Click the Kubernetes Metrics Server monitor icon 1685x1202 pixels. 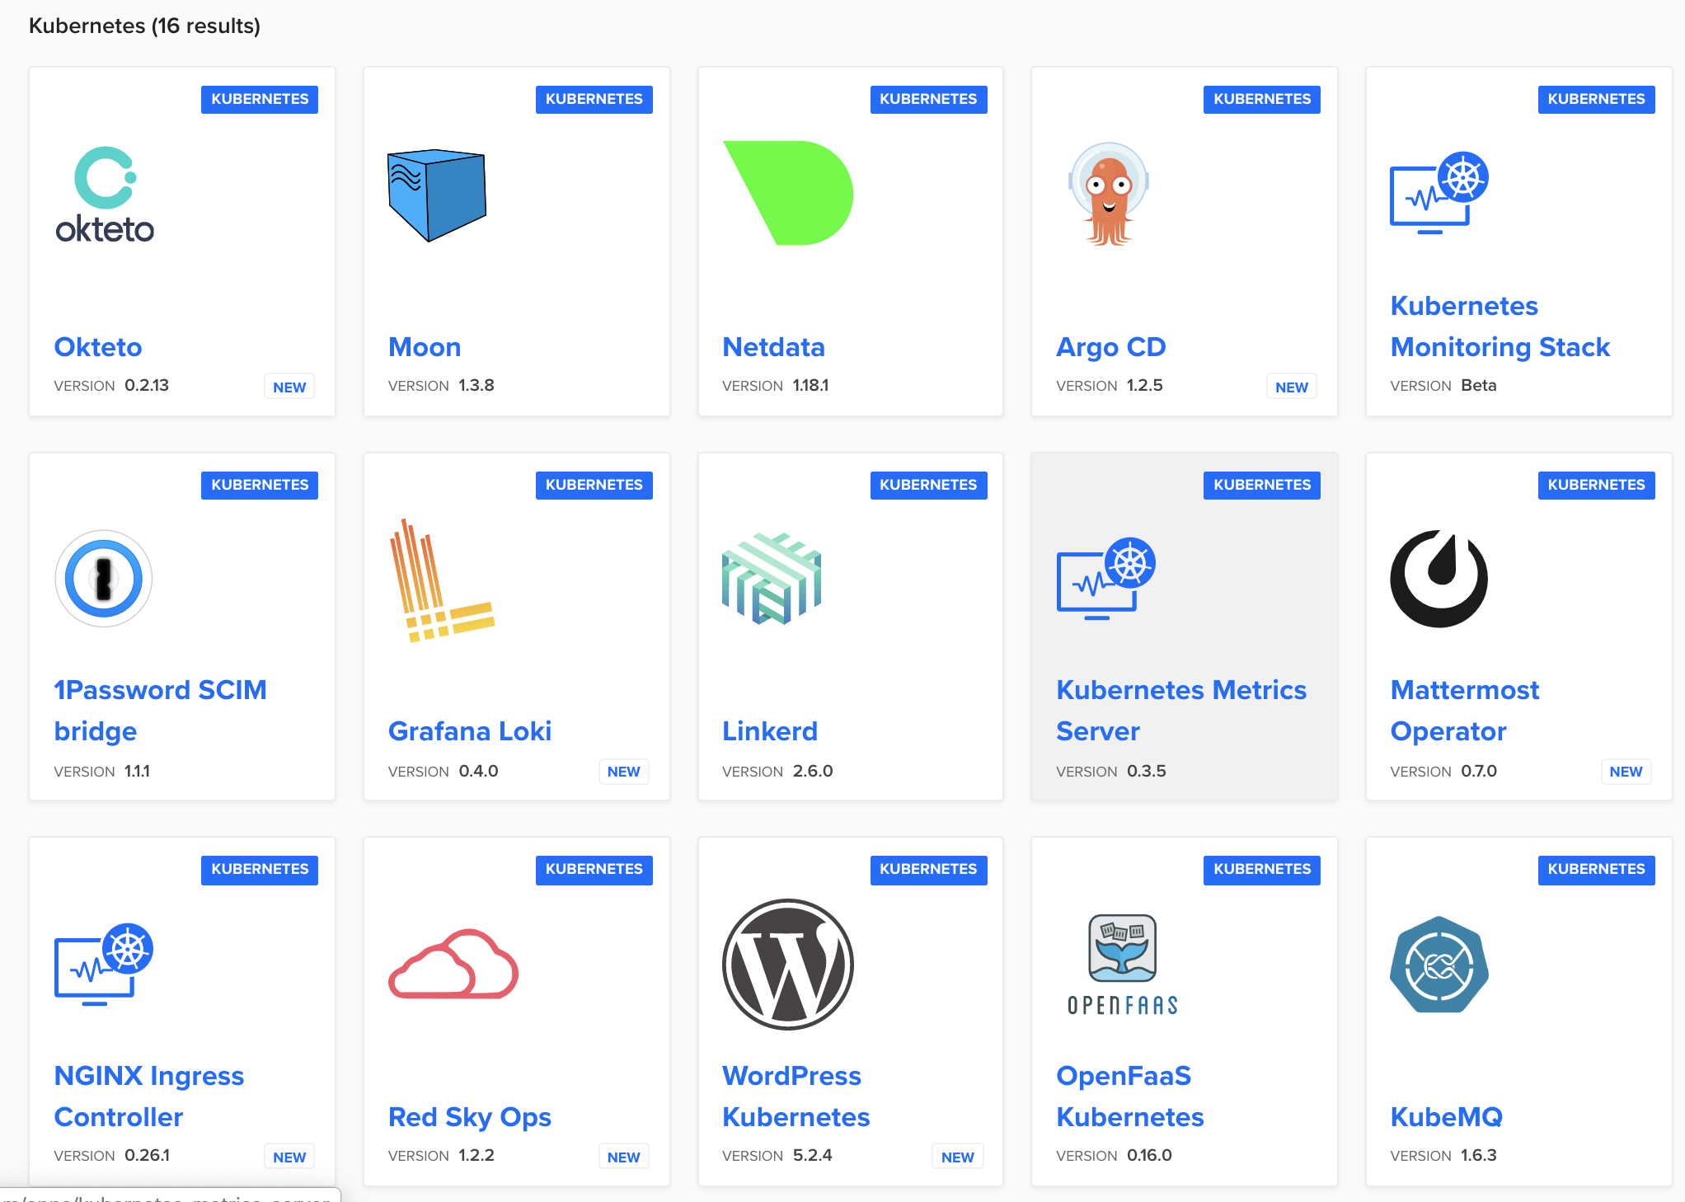(1105, 579)
